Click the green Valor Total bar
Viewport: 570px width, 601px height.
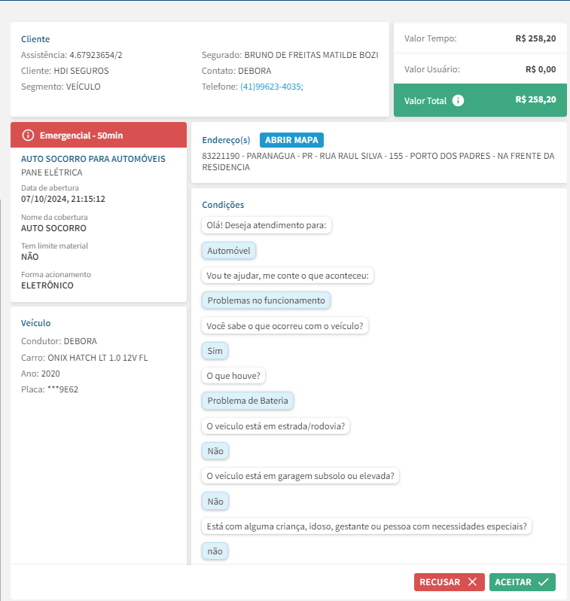pos(480,100)
